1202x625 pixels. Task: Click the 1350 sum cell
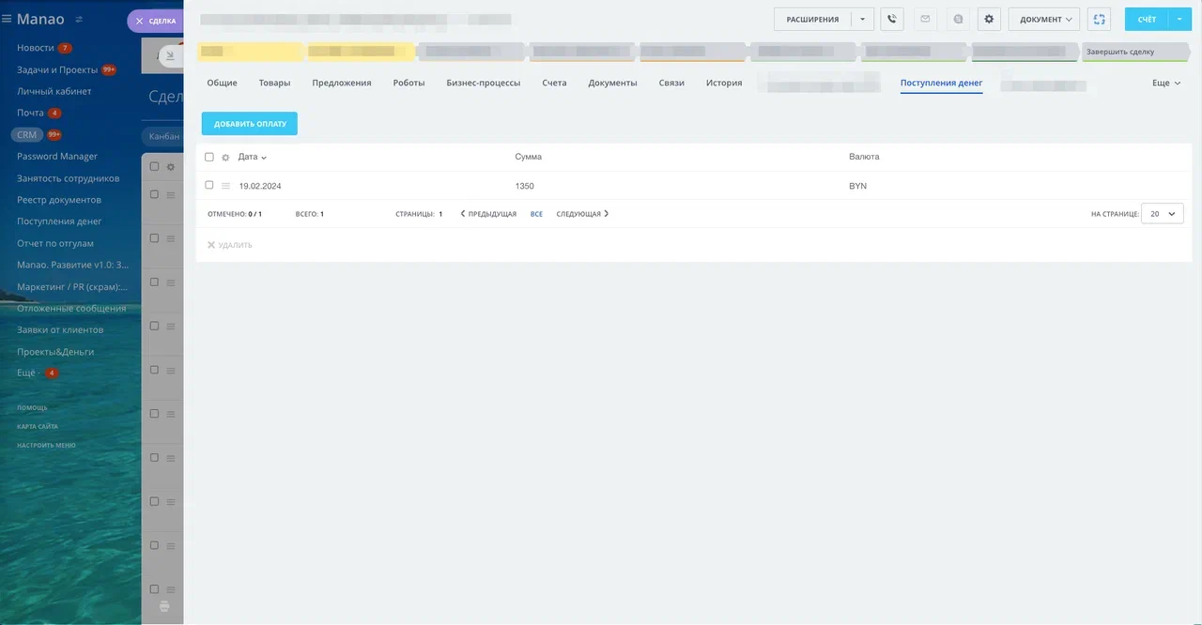click(x=525, y=186)
